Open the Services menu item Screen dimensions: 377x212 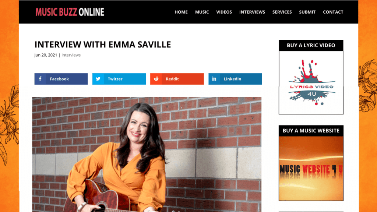[282, 12]
